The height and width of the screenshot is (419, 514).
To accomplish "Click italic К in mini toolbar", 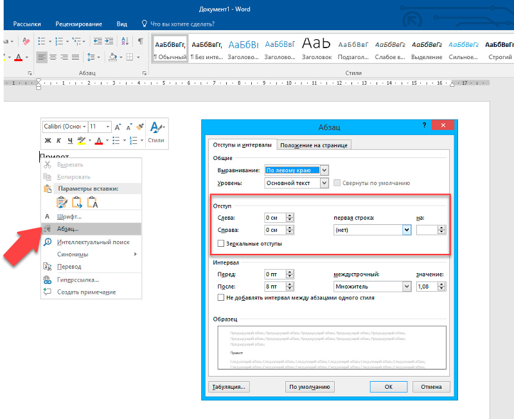I will (58, 140).
